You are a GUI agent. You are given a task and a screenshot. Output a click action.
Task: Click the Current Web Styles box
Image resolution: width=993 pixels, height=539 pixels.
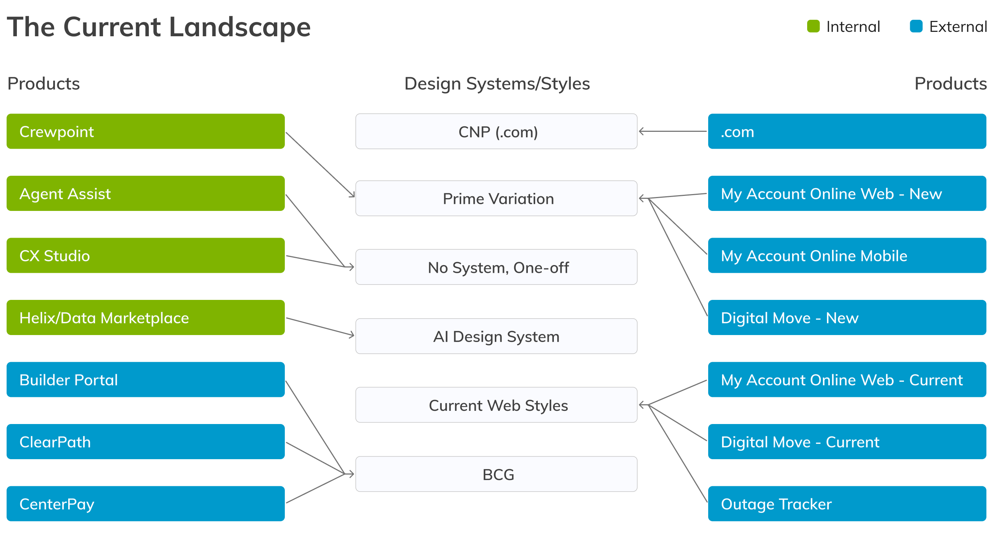[496, 405]
